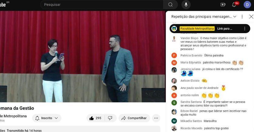Click the Compartilhar share button

[134, 118]
